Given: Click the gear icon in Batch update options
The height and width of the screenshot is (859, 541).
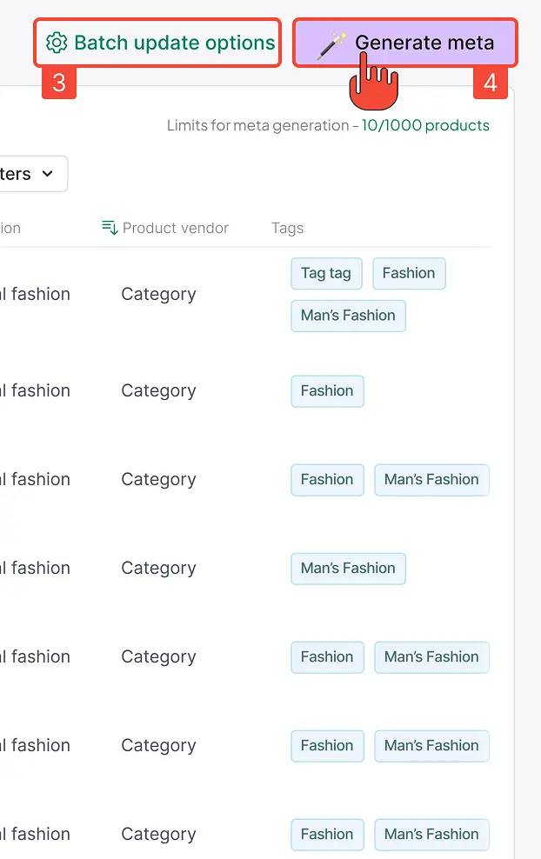Looking at the screenshot, I should point(57,43).
